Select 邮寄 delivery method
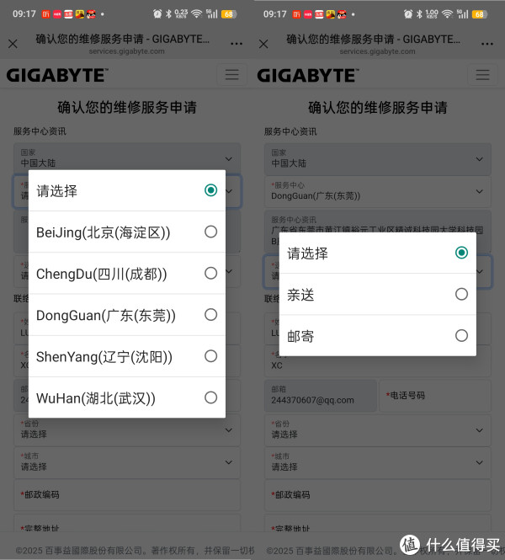Image resolution: width=505 pixels, height=560 pixels. pyautogui.click(x=378, y=336)
